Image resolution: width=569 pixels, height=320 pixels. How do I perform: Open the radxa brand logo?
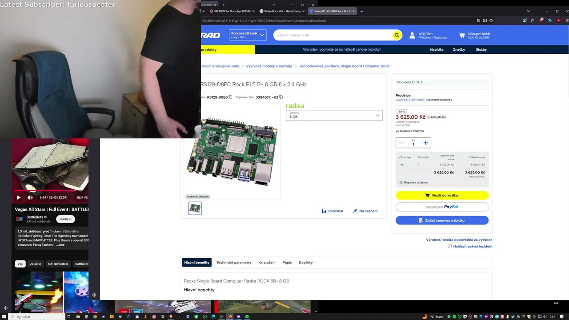295,106
